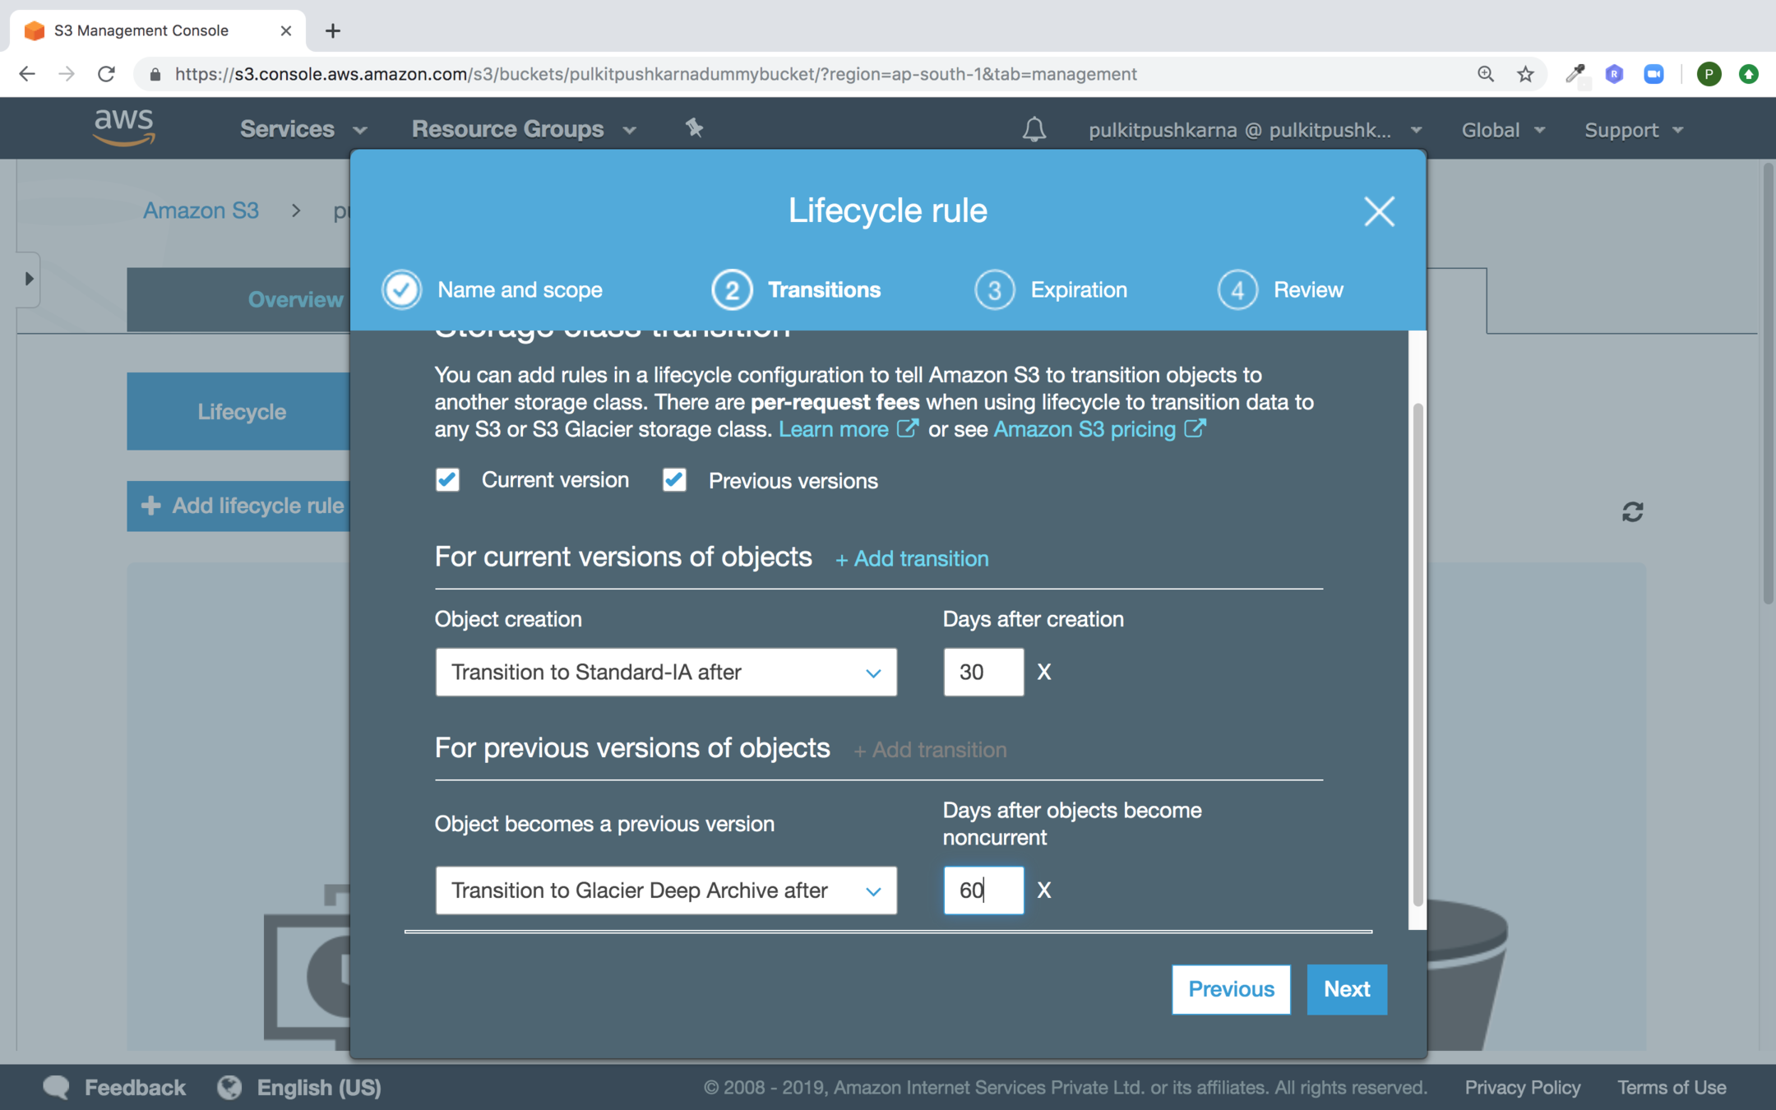Image resolution: width=1776 pixels, height=1110 pixels.
Task: Click the eyedropper extension icon
Action: [1575, 74]
